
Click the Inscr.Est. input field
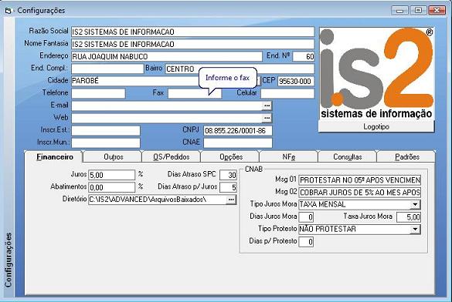106,130
